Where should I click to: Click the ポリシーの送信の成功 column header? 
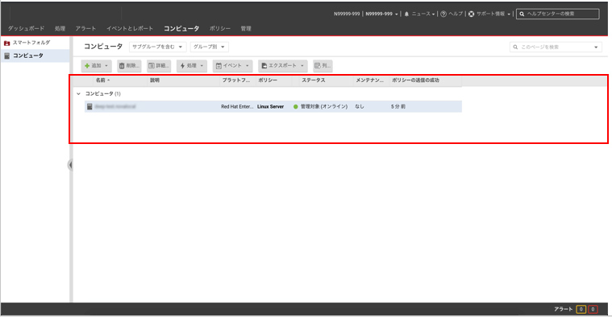(415, 80)
